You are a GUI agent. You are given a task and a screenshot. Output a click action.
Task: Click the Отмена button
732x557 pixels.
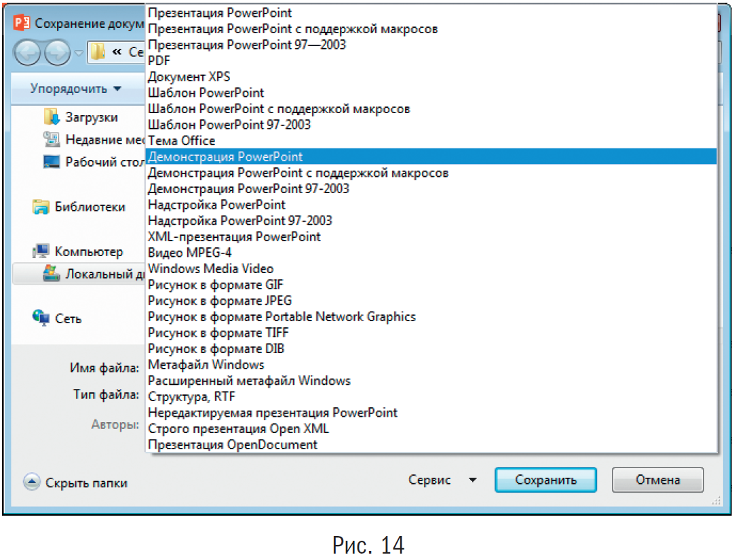coord(657,480)
